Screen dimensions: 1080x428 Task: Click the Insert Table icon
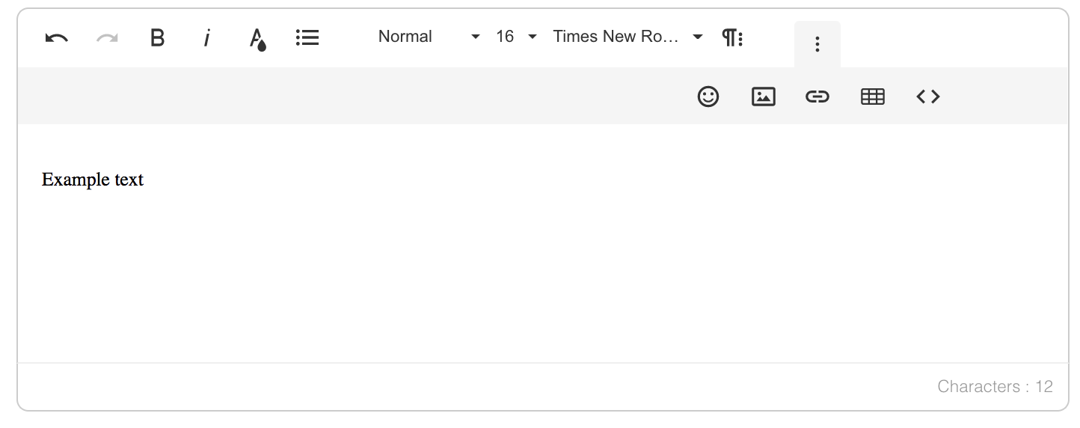(x=873, y=97)
